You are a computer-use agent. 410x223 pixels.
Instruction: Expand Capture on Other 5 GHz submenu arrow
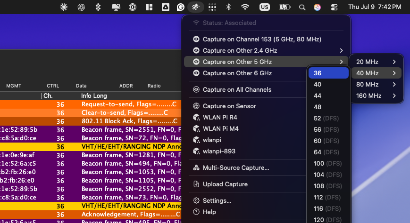click(341, 62)
